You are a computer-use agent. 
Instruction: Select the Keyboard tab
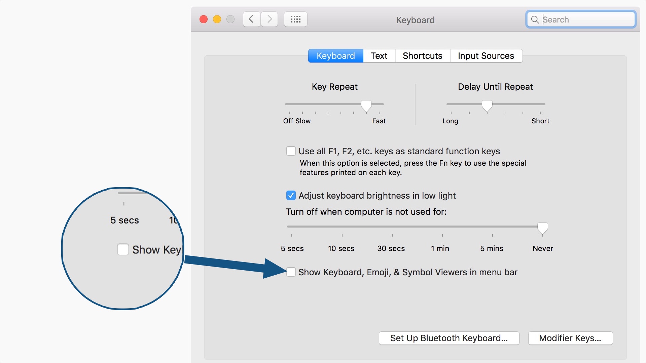tap(335, 56)
